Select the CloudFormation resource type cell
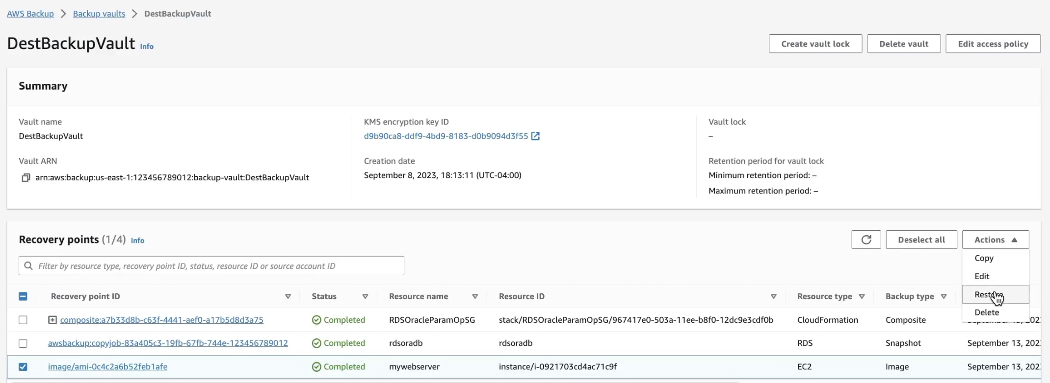This screenshot has height=383, width=1050. [x=828, y=320]
